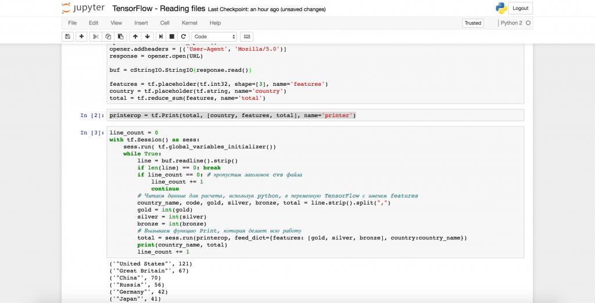This screenshot has height=303, width=595.
Task: Run the current cell icon
Action: [162, 36]
